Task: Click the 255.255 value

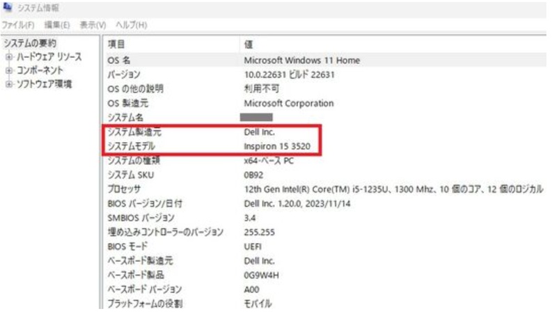Action: pos(259,232)
